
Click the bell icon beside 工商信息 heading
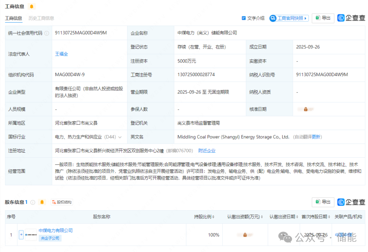tap(31, 6)
